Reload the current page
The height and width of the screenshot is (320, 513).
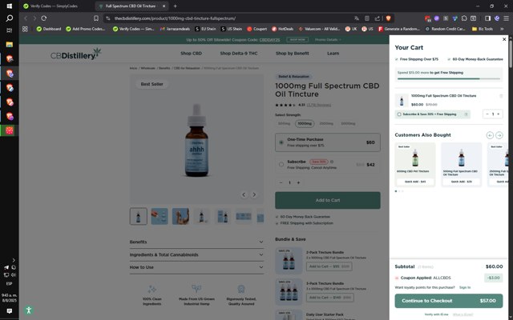tap(44, 18)
